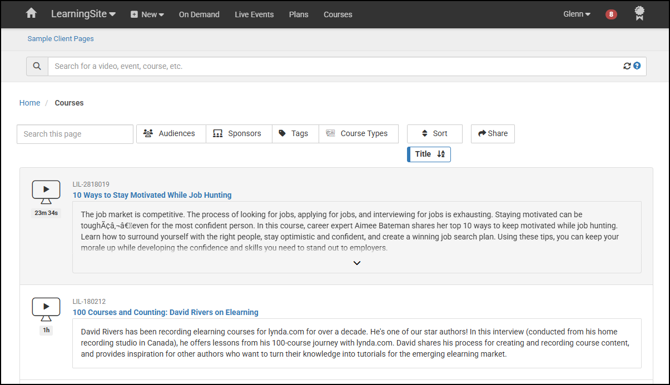This screenshot has height=385, width=670.
Task: Click the Home house icon
Action: (31, 13)
